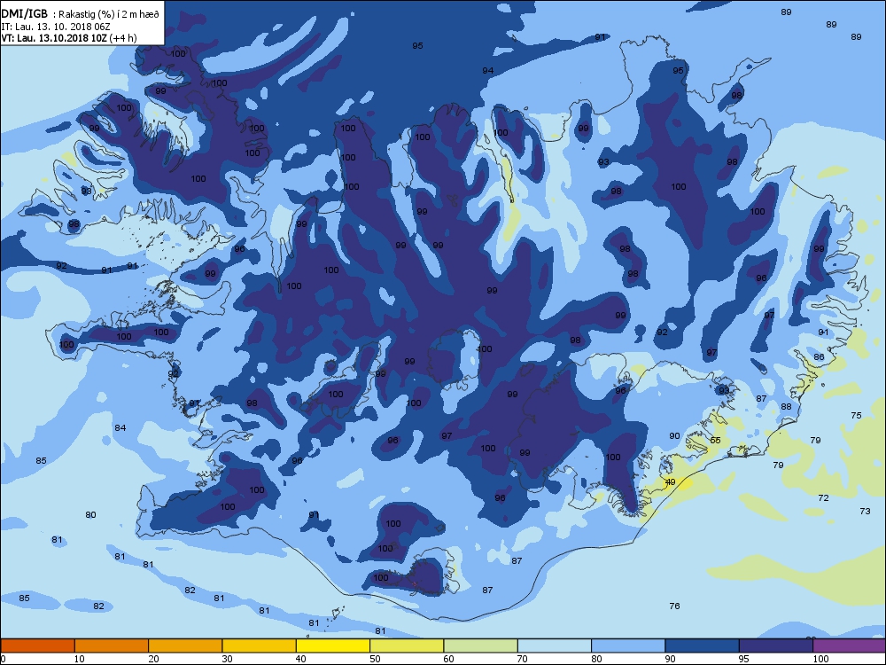Select the pale yellow 50–60 legend swatch

click(x=407, y=645)
